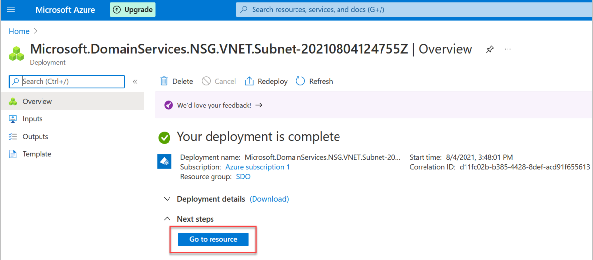The image size is (593, 260).
Task: Open the hamburger portal menu
Action: click(x=11, y=10)
